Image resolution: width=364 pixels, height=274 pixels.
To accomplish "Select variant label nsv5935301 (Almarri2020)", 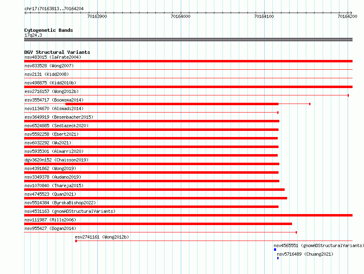I will [54, 151].
